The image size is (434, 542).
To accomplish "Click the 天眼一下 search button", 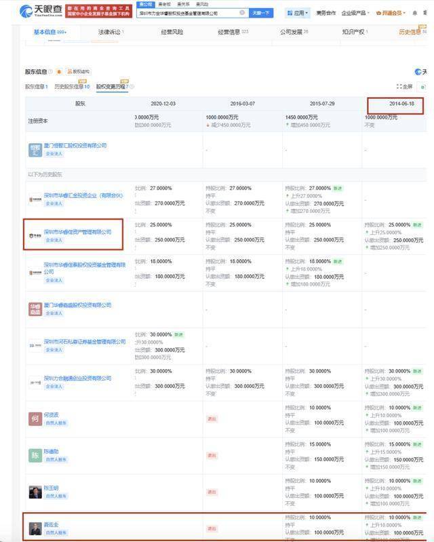I will click(x=261, y=13).
